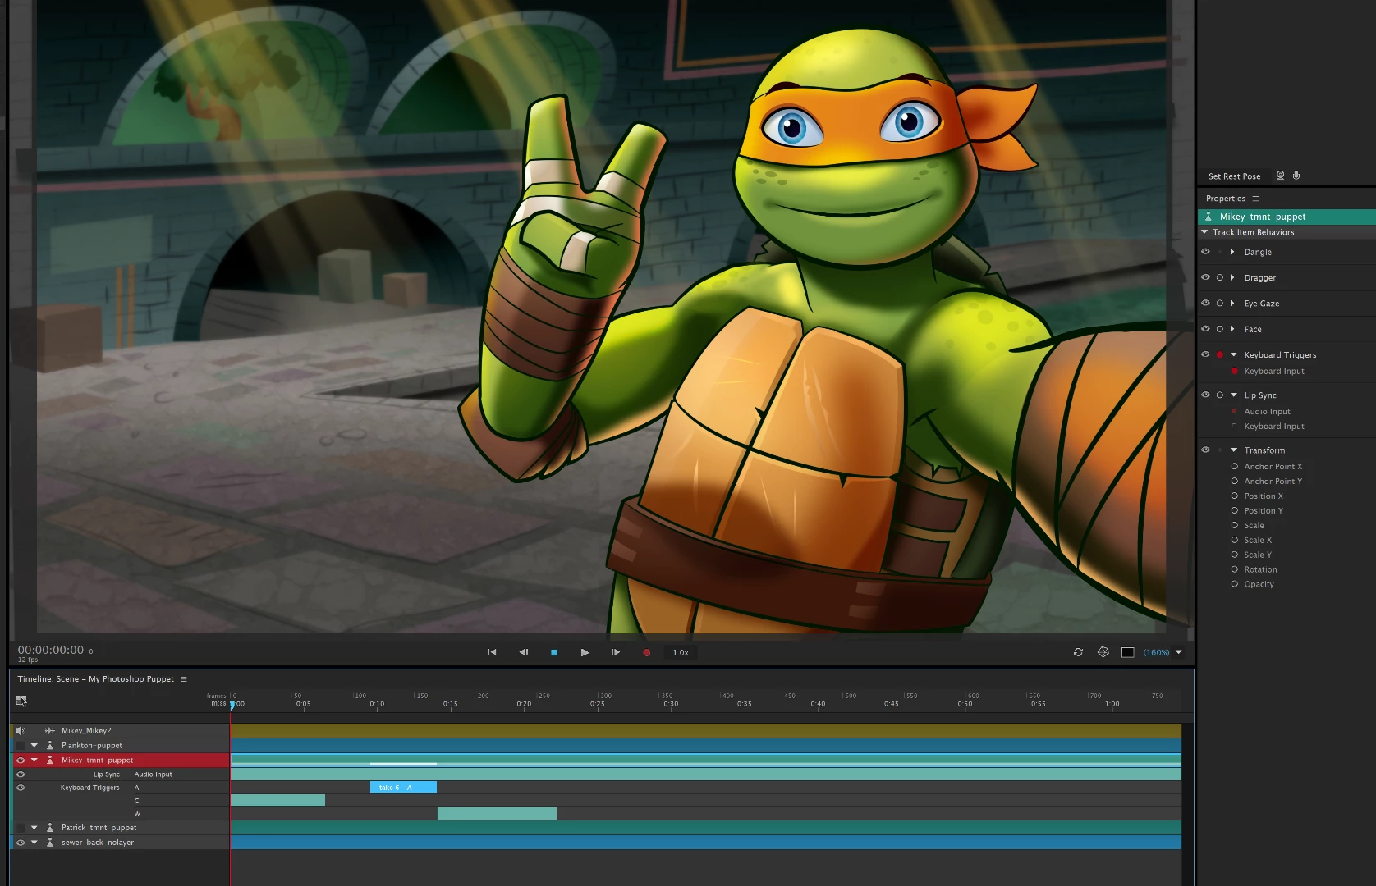Click the blue playhead marker
Viewport: 1376px width, 886px height.
click(x=232, y=705)
